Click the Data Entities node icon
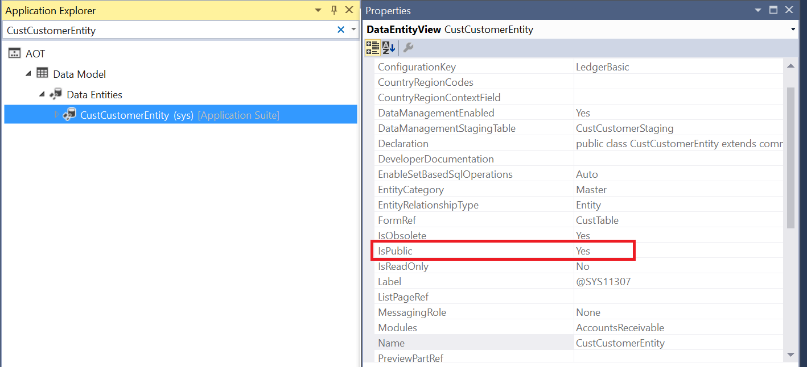807x367 pixels. click(x=56, y=94)
